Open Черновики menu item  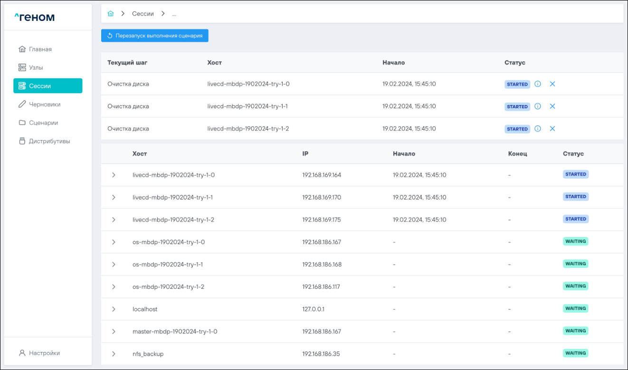click(x=44, y=104)
